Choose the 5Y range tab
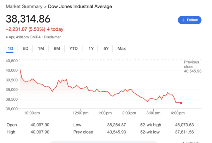The height and width of the screenshot is (143, 212). (106, 49)
